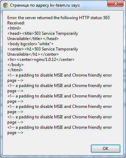The height and width of the screenshot is (158, 126).
Task: Click empty space left of OK button
Action: click(x=46, y=149)
